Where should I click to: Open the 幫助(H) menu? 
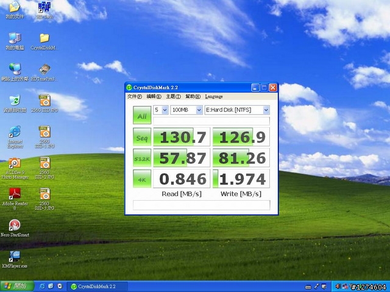193,96
